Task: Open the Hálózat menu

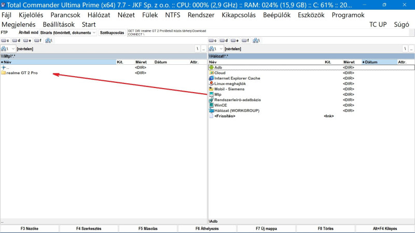Action: tap(99, 15)
